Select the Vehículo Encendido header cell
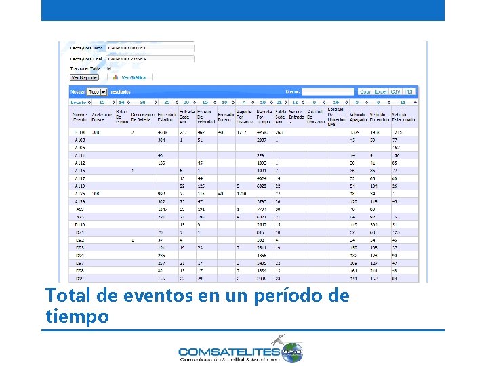Viewport: 488px width, 366px height. [x=380, y=117]
